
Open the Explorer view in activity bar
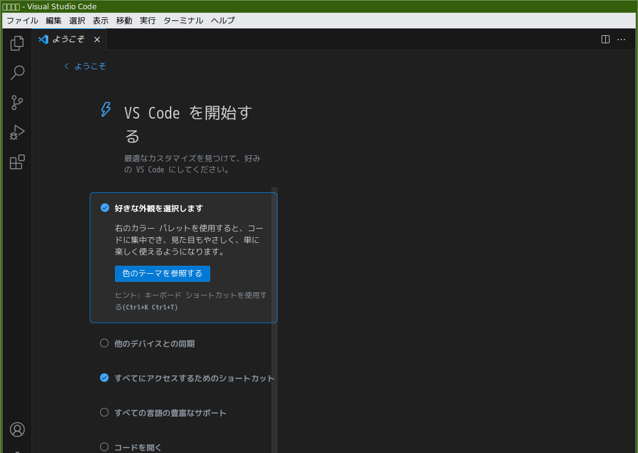tap(17, 43)
